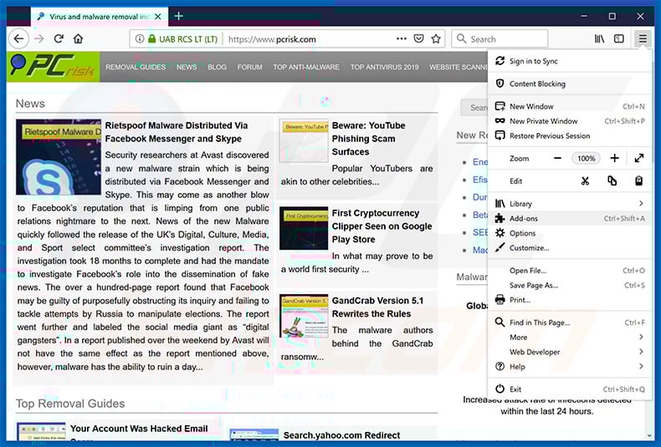Screen dimensions: 661x447
Task: Close the pcrisk tab
Action: coord(157,17)
